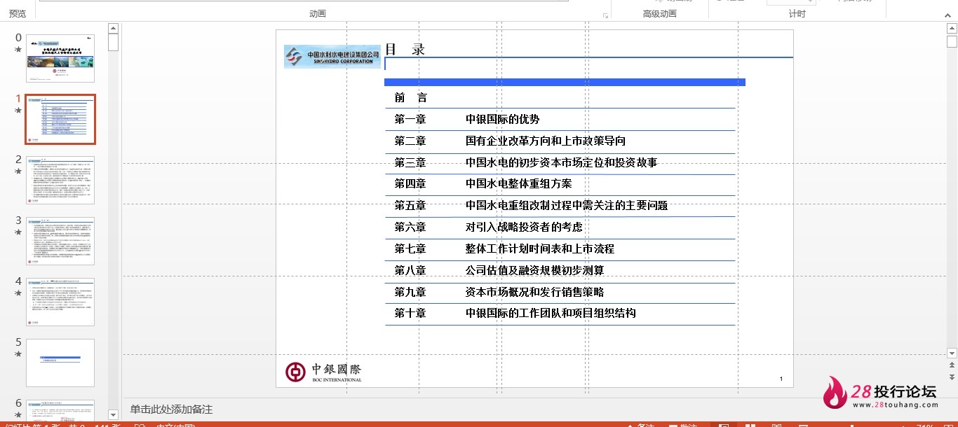Click the animation star beside slide 1

pyautogui.click(x=18, y=110)
